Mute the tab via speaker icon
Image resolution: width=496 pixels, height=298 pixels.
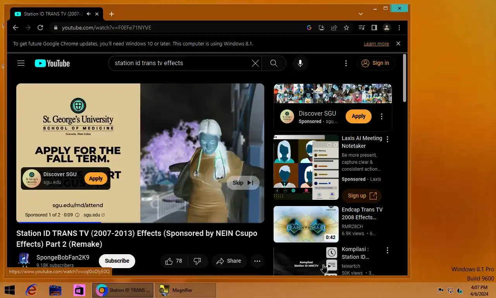point(88,14)
